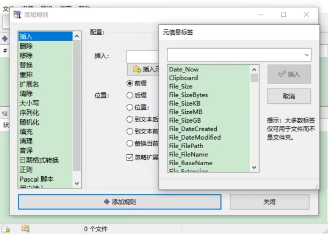Click the ReNamer app icon in title bar
The image size is (328, 234).
click(x=17, y=15)
